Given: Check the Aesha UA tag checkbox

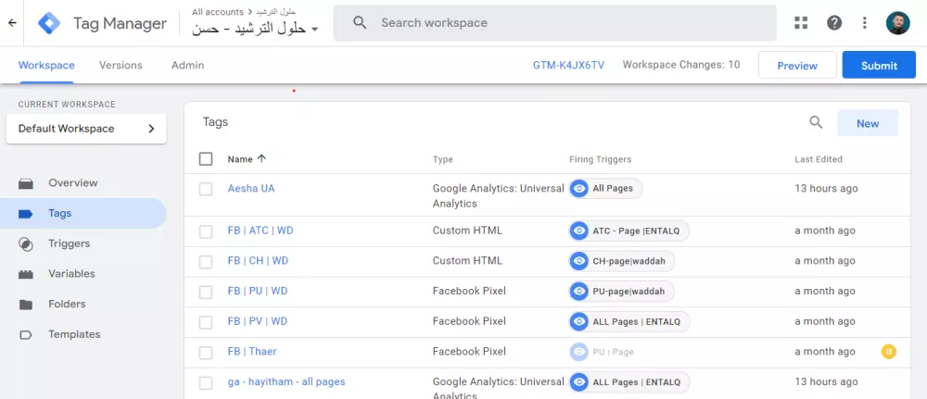Looking at the screenshot, I should [x=206, y=189].
